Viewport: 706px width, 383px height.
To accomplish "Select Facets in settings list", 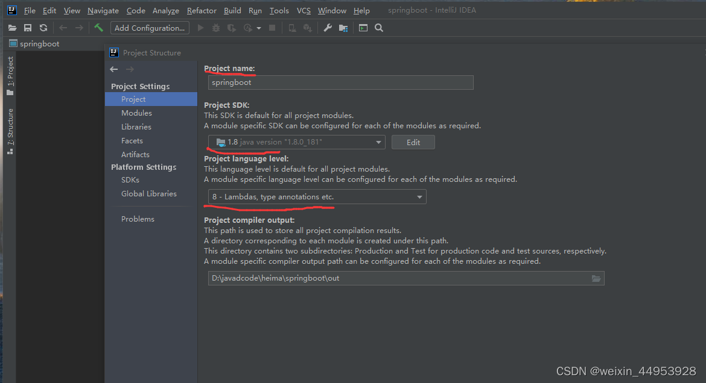I will (151, 141).
